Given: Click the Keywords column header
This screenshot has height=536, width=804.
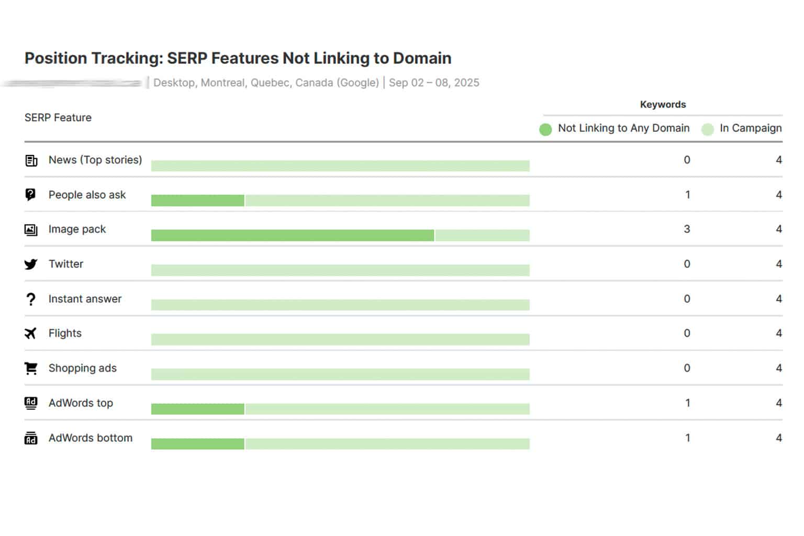Looking at the screenshot, I should click(x=663, y=105).
